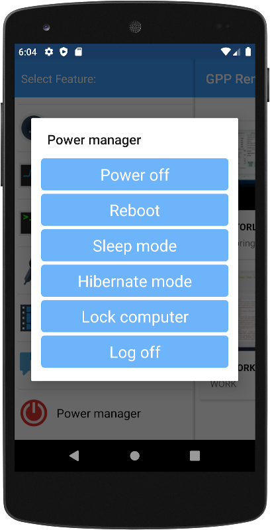Open recent apps square button
270x530 pixels.
[x=195, y=456]
